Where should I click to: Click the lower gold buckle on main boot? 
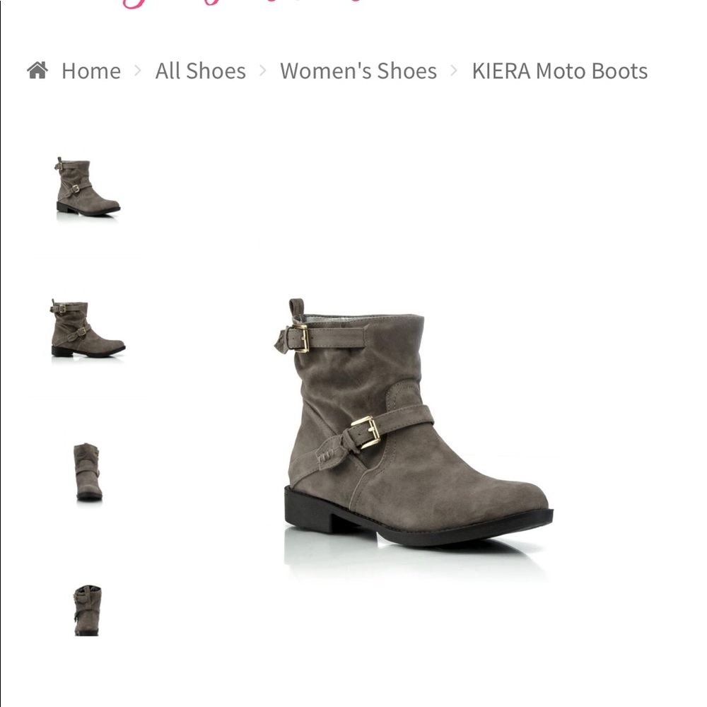tap(366, 431)
